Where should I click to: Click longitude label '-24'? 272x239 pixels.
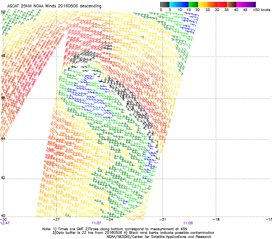[110, 220]
